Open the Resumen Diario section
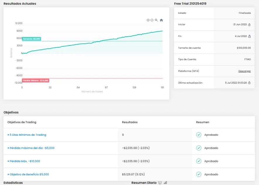The height and width of the screenshot is (185, 259). (144, 182)
